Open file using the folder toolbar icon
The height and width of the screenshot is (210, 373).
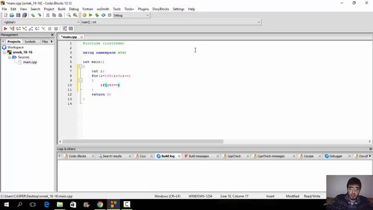12,15
